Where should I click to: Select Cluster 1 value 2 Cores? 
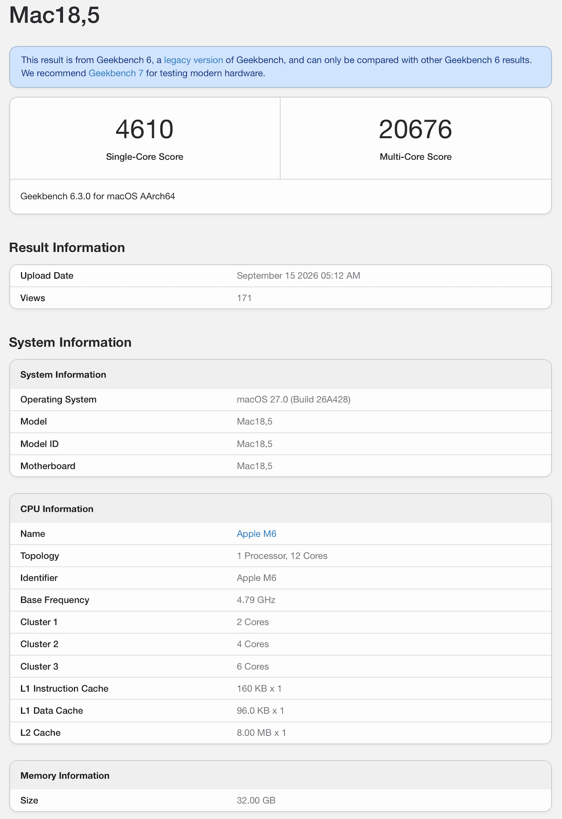click(253, 622)
